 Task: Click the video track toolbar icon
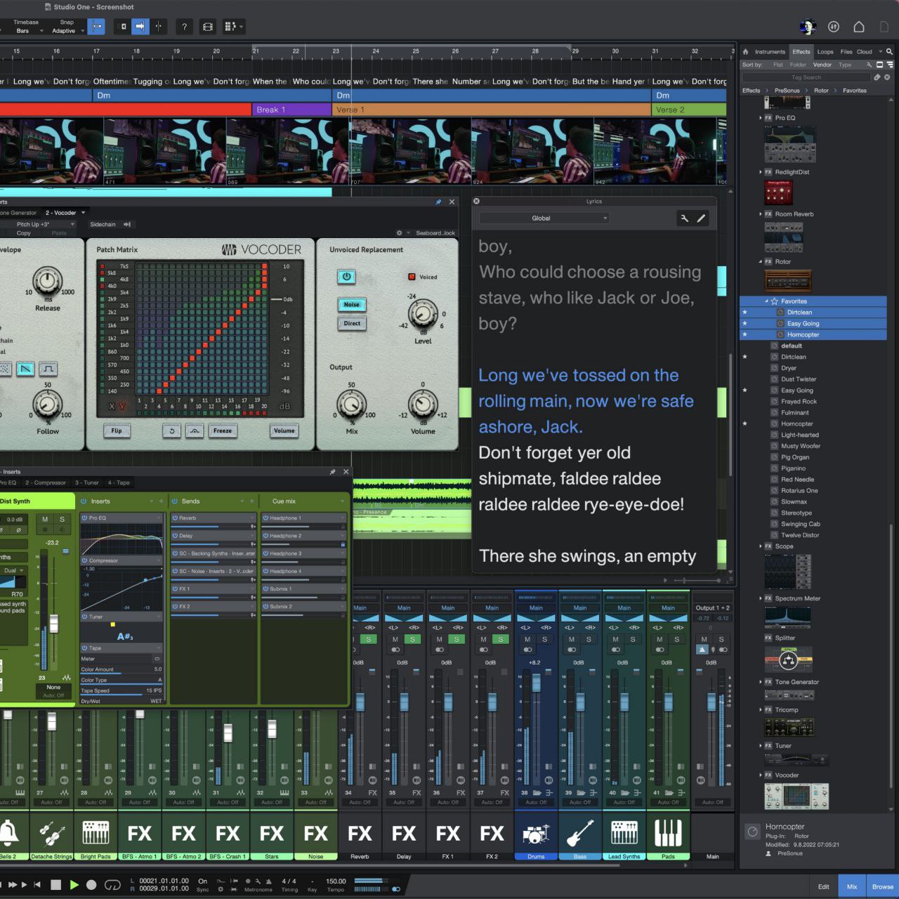[208, 27]
